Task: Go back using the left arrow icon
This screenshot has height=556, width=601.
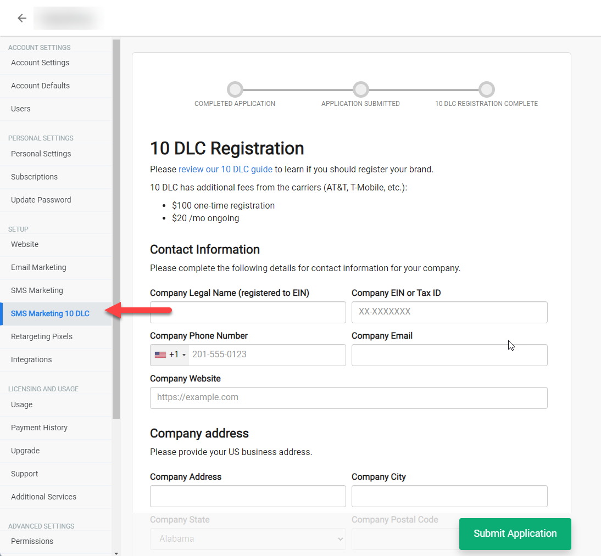Action: click(x=22, y=18)
